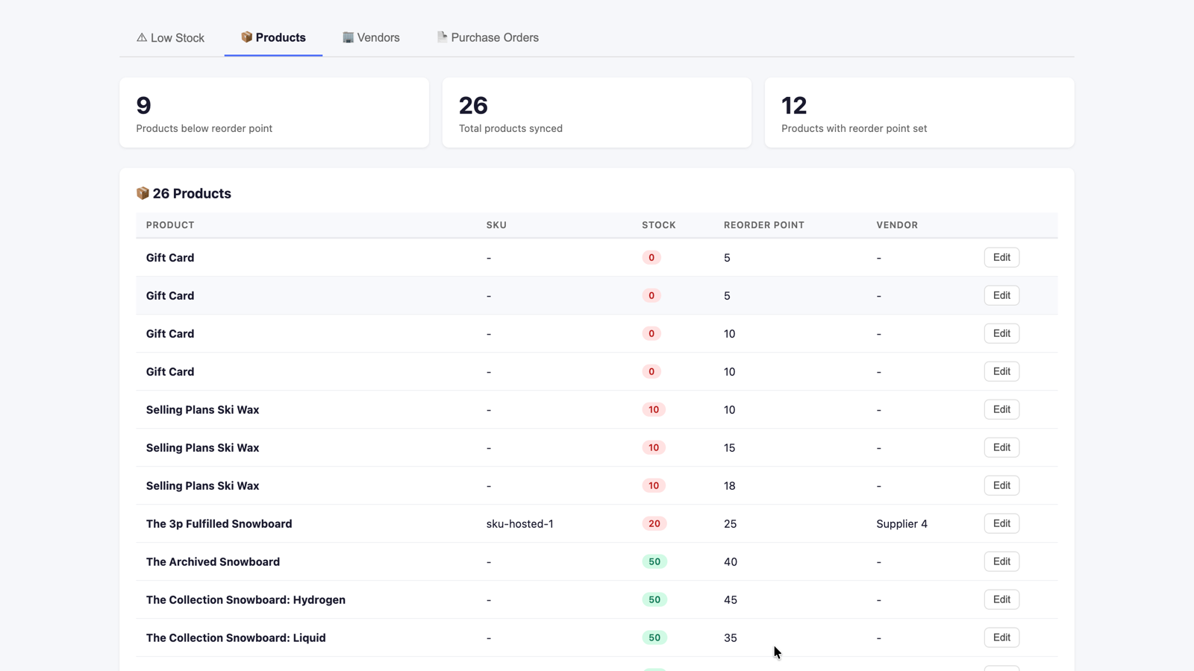The width and height of the screenshot is (1194, 671).
Task: Click the Products tab box icon
Action: click(246, 37)
